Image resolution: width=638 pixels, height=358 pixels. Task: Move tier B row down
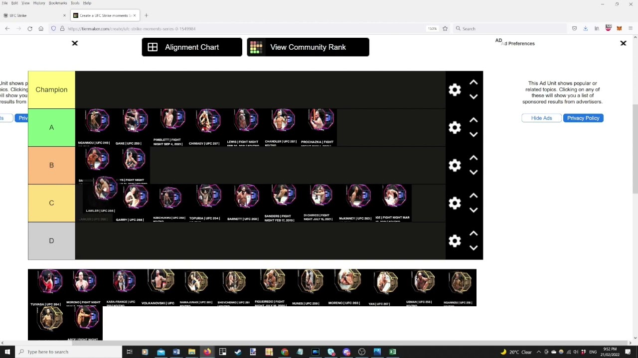coord(474,173)
